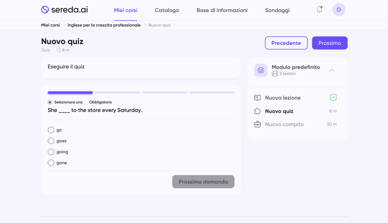Select the "go" answer option
Image resolution: width=388 pixels, height=223 pixels.
pos(51,130)
